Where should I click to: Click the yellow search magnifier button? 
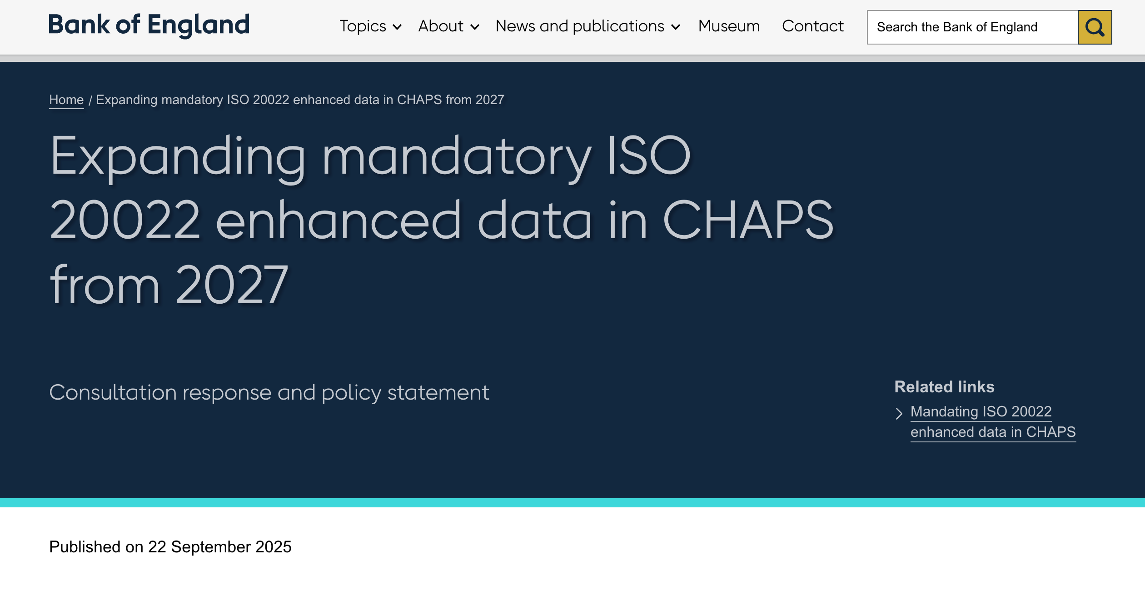tap(1095, 27)
